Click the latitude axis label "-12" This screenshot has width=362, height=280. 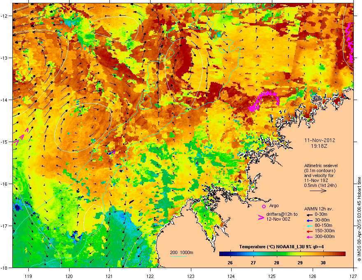click(x=5, y=16)
